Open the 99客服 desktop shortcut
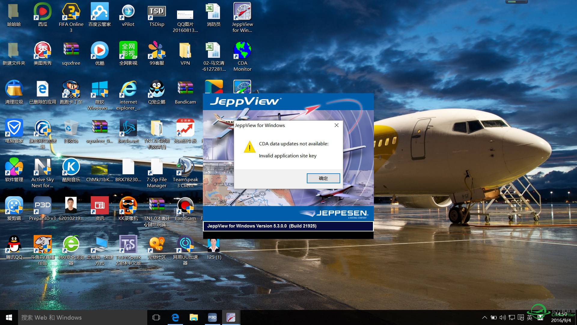The height and width of the screenshot is (325, 577). [x=157, y=53]
